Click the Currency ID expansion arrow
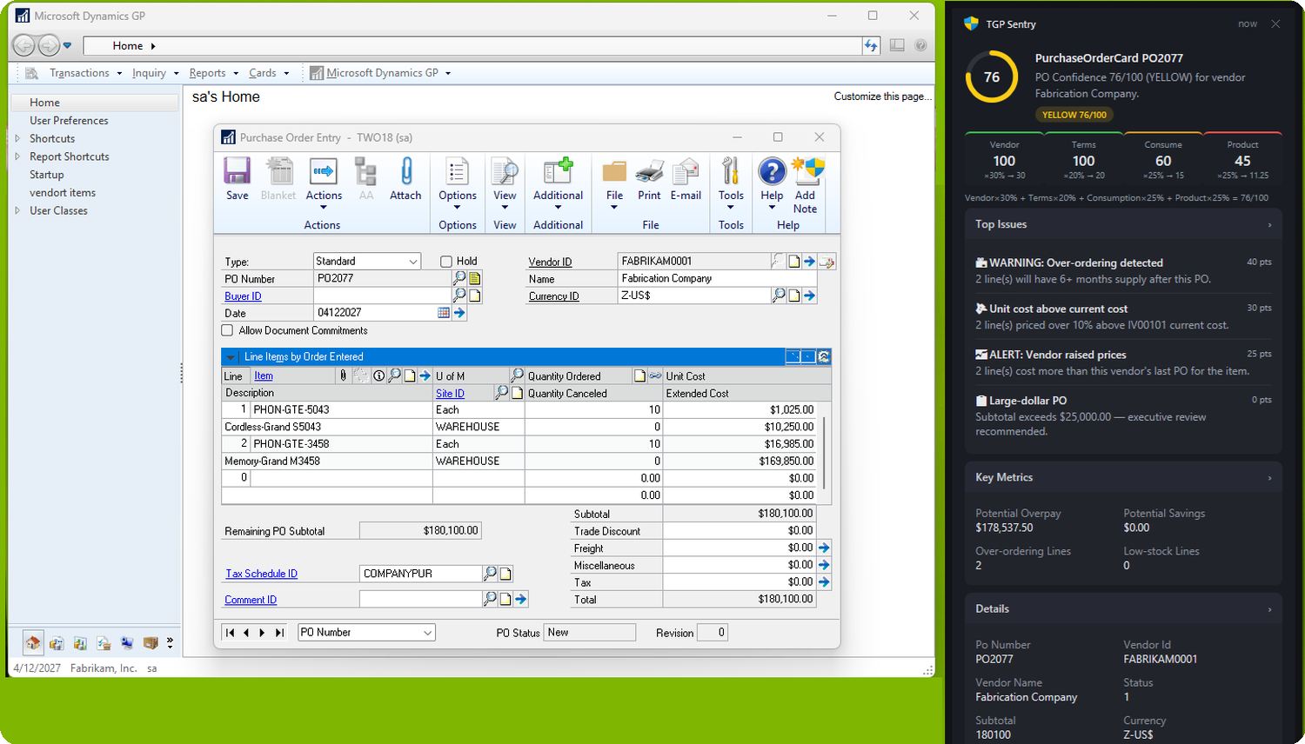This screenshot has width=1305, height=744. [x=809, y=296]
